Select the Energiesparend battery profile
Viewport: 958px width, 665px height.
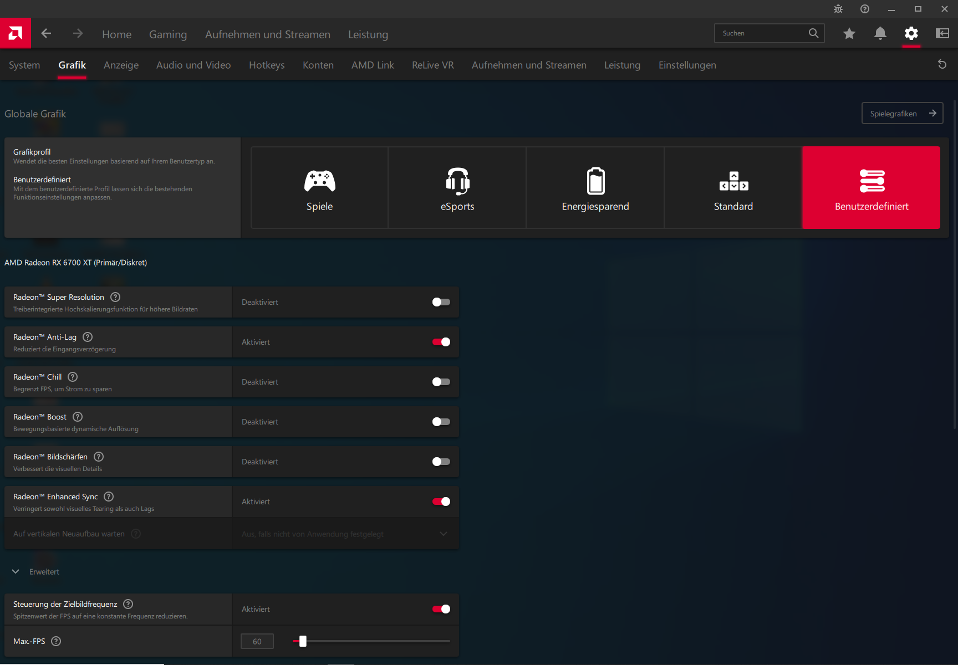[595, 187]
